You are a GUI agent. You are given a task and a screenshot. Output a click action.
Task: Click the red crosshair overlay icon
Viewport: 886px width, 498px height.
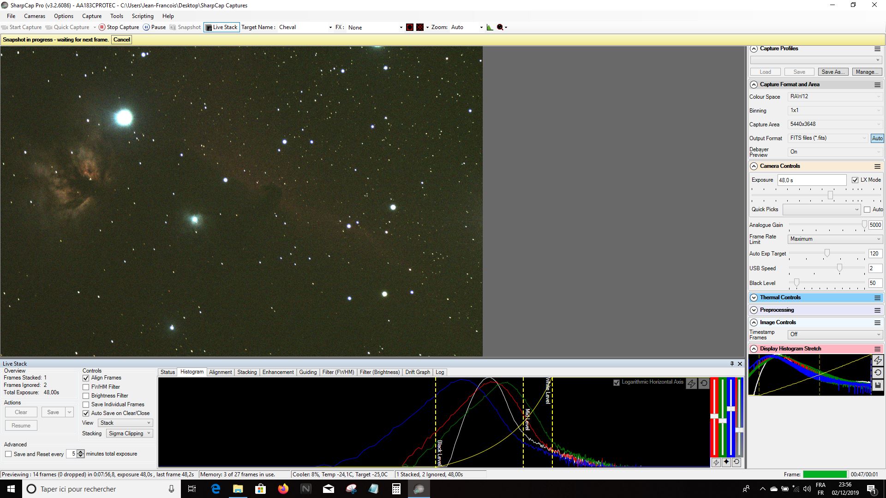pyautogui.click(x=420, y=27)
